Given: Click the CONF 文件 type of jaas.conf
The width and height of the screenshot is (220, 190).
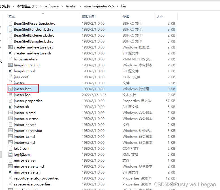Looking at the screenshot, I should click(x=131, y=77).
